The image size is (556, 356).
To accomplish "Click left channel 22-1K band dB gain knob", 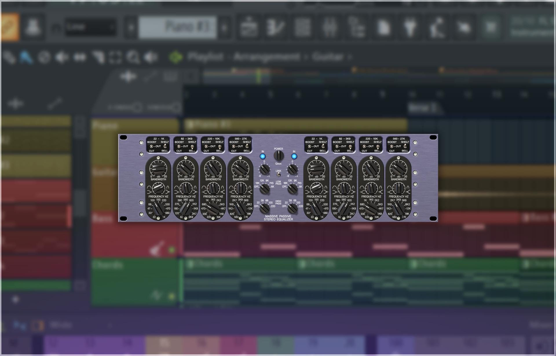I will (x=158, y=168).
